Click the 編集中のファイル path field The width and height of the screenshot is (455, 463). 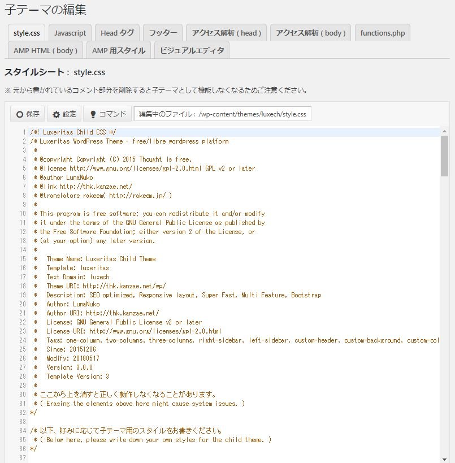(x=223, y=114)
